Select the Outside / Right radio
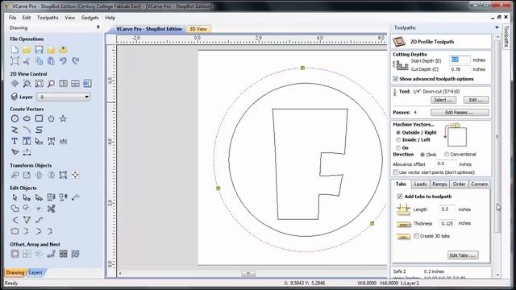The width and height of the screenshot is (516, 290). coord(398,132)
